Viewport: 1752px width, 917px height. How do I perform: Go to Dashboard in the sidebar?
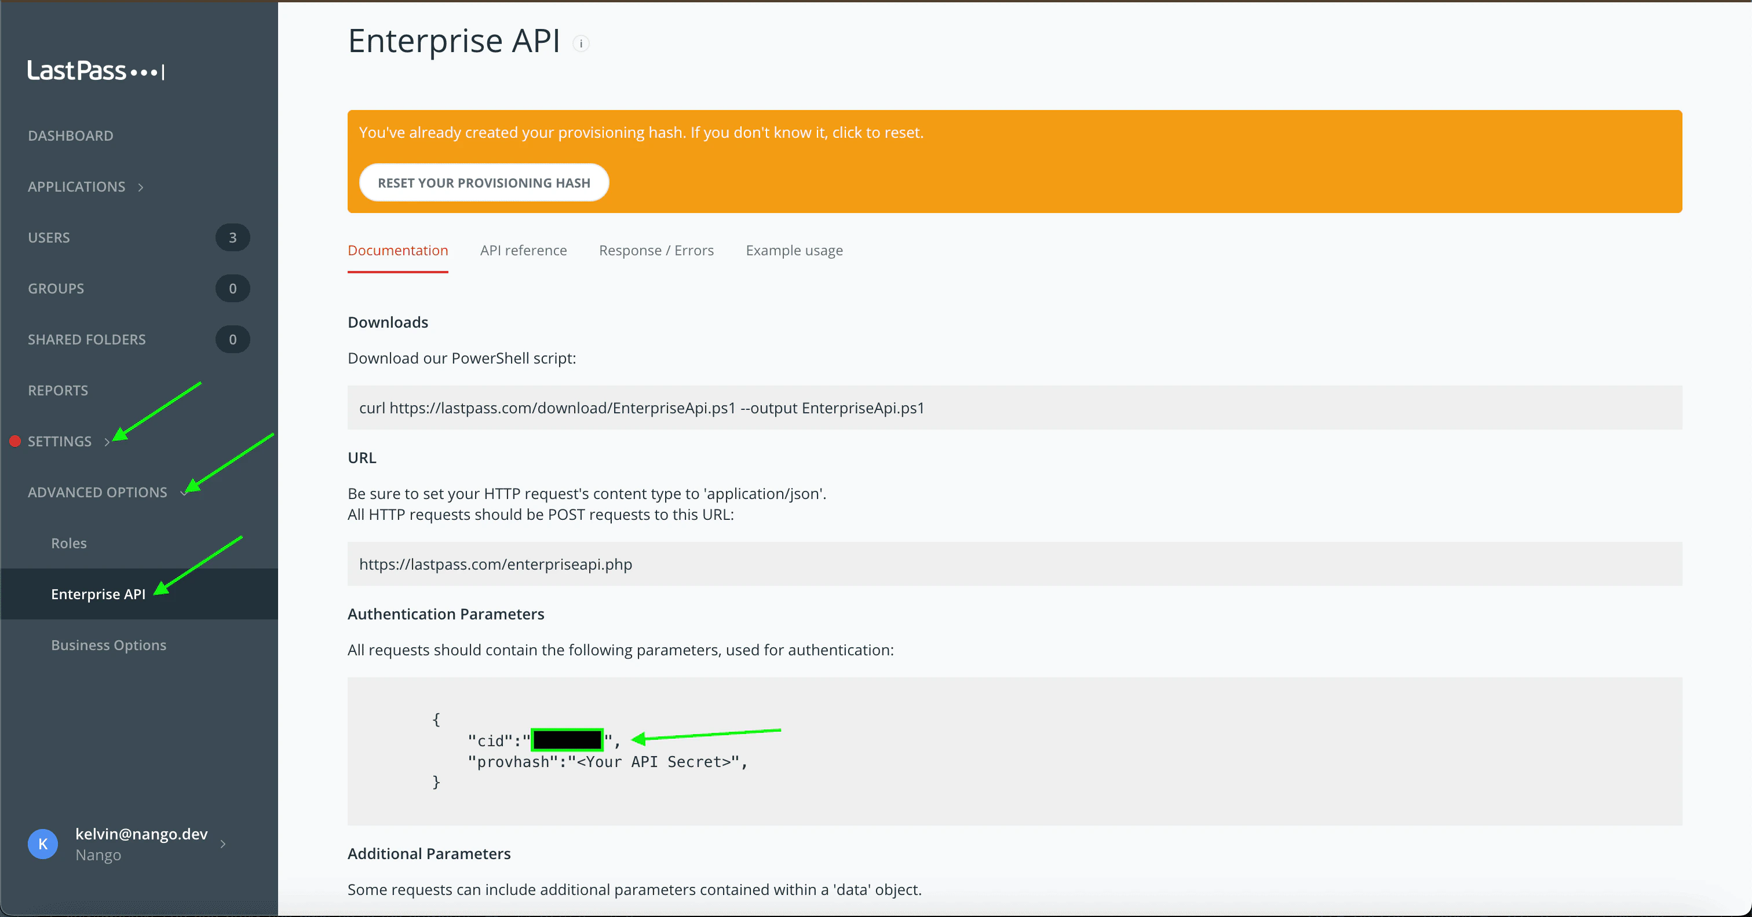(71, 135)
